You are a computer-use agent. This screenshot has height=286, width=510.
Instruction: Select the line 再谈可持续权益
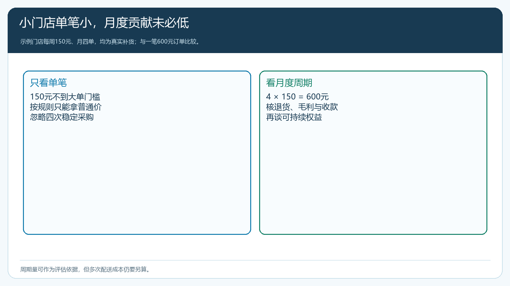tap(294, 117)
